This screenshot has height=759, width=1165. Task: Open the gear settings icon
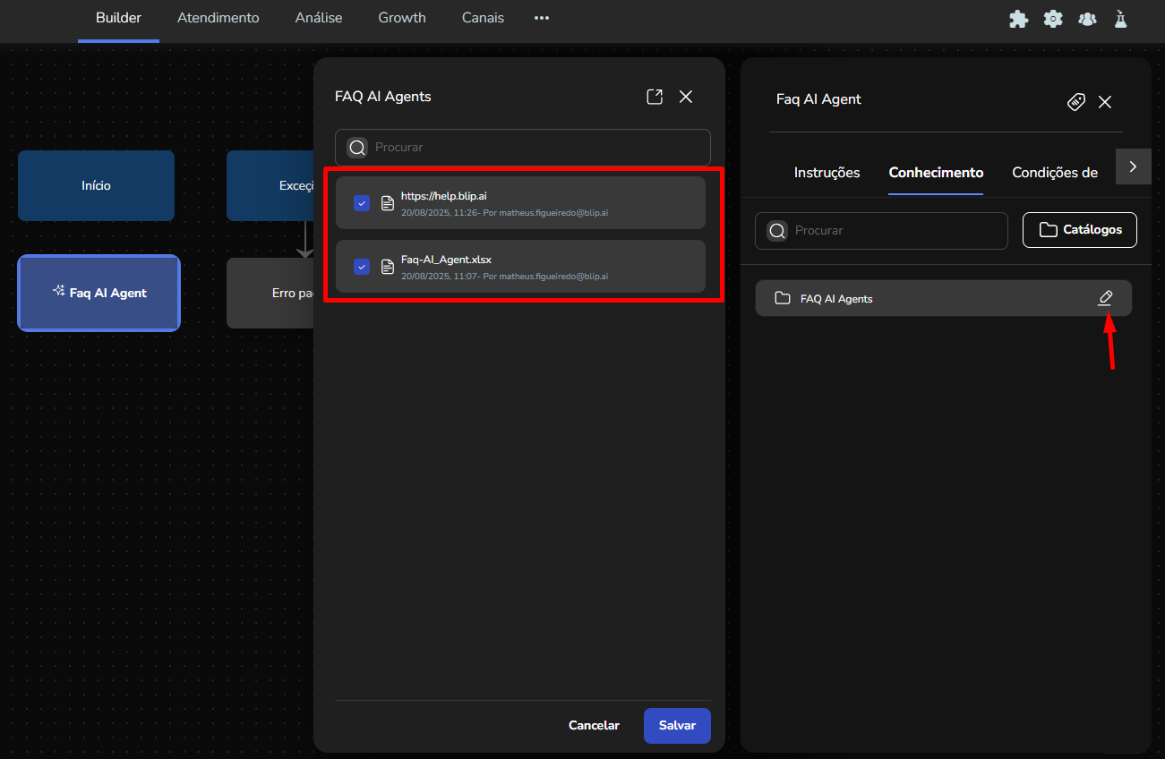coord(1053,19)
